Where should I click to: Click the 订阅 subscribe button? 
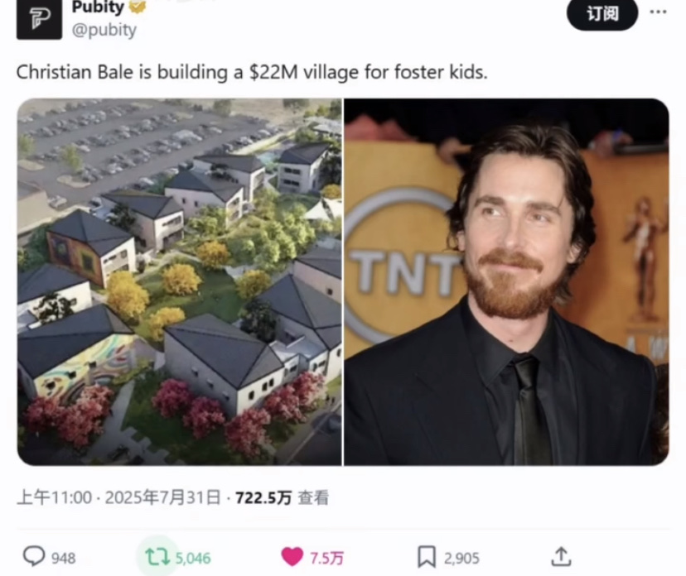pos(602,14)
